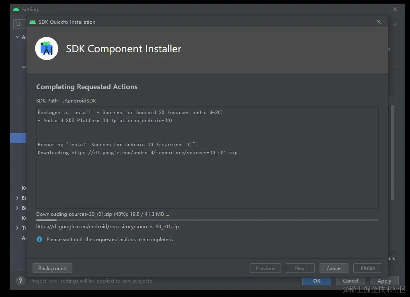The height and width of the screenshot is (297, 410).
Task: Click the 'Completing Requested Actions' heading
Action: (87, 87)
